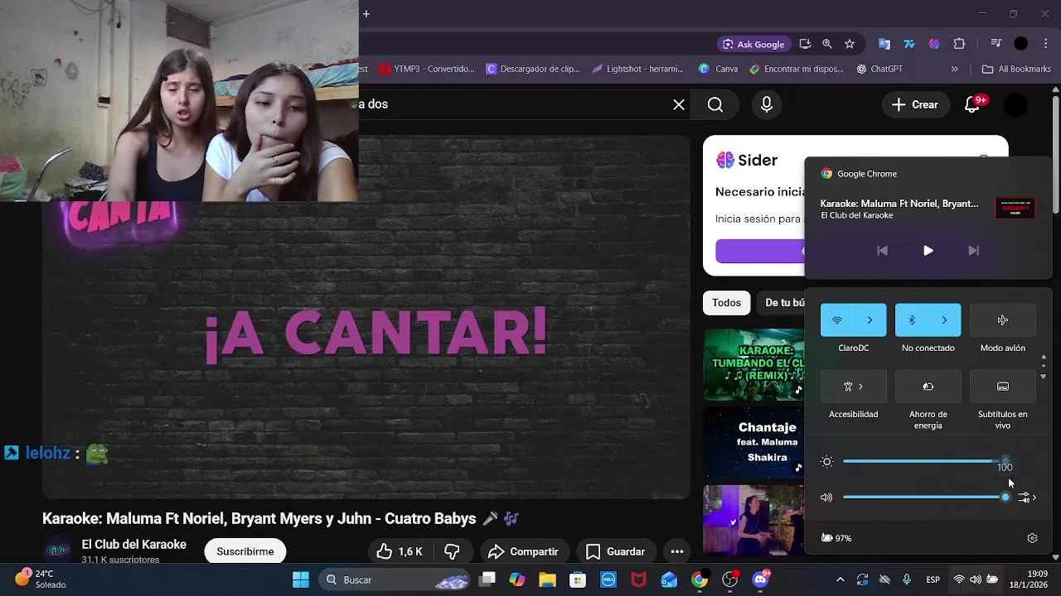Toggle Bluetooth quick setting
This screenshot has height=596, width=1061.
(912, 320)
